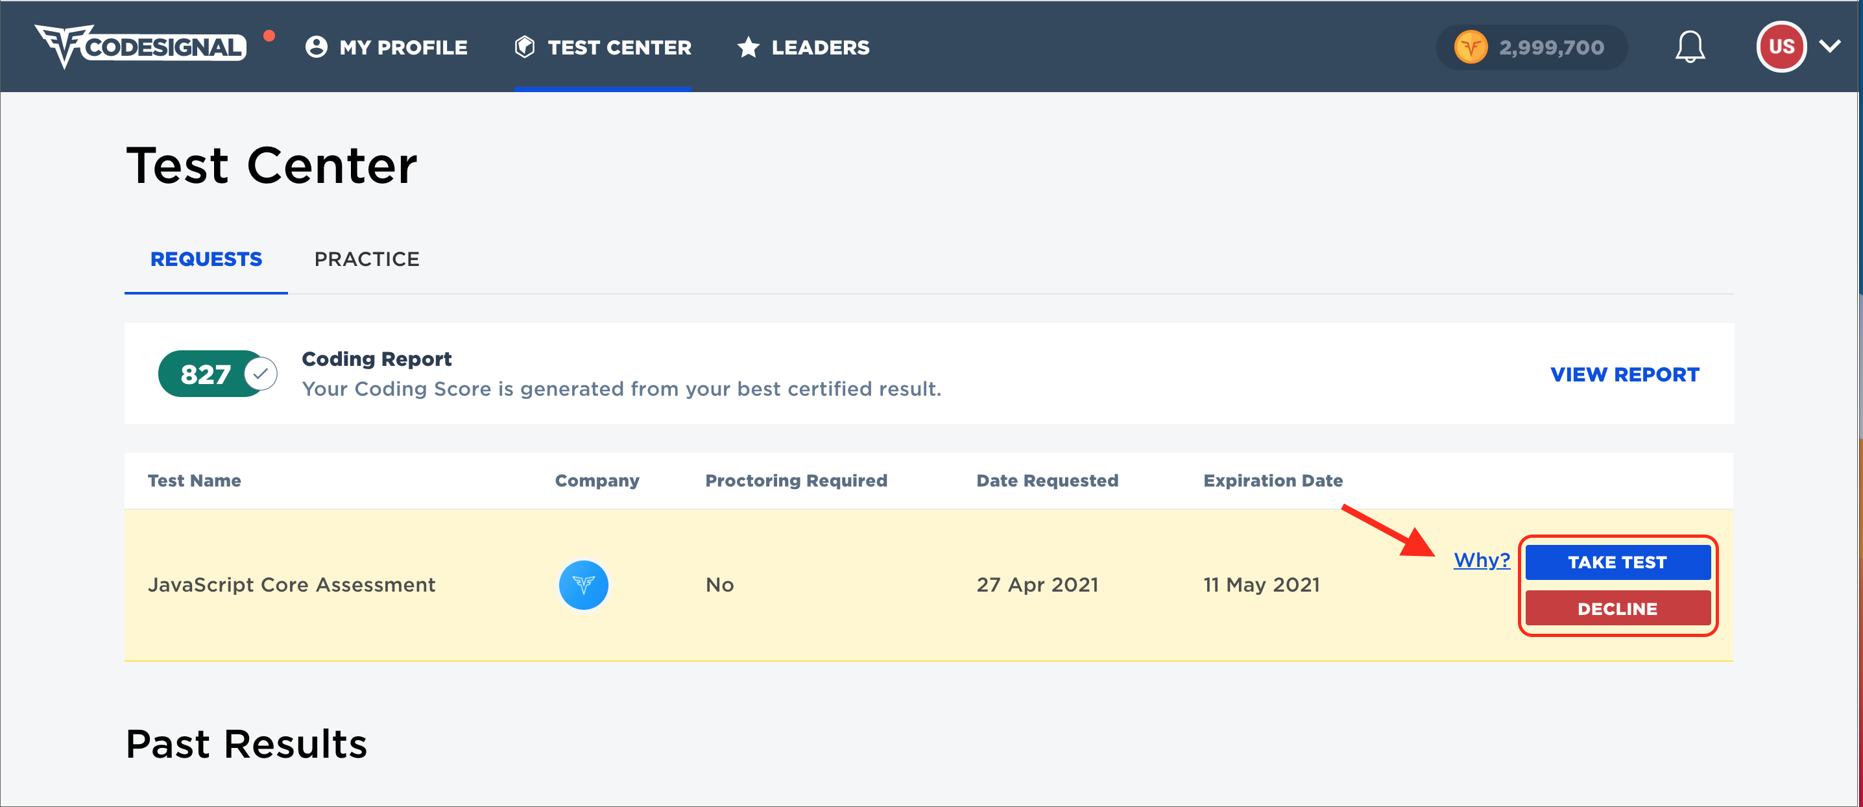Open the Leaders page
The width and height of the screenshot is (1863, 807).
803,47
